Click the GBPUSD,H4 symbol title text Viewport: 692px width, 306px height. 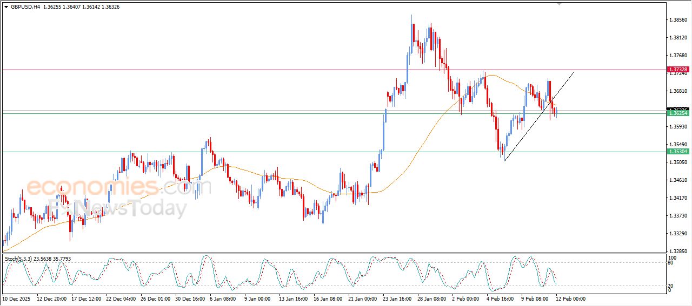pos(25,7)
